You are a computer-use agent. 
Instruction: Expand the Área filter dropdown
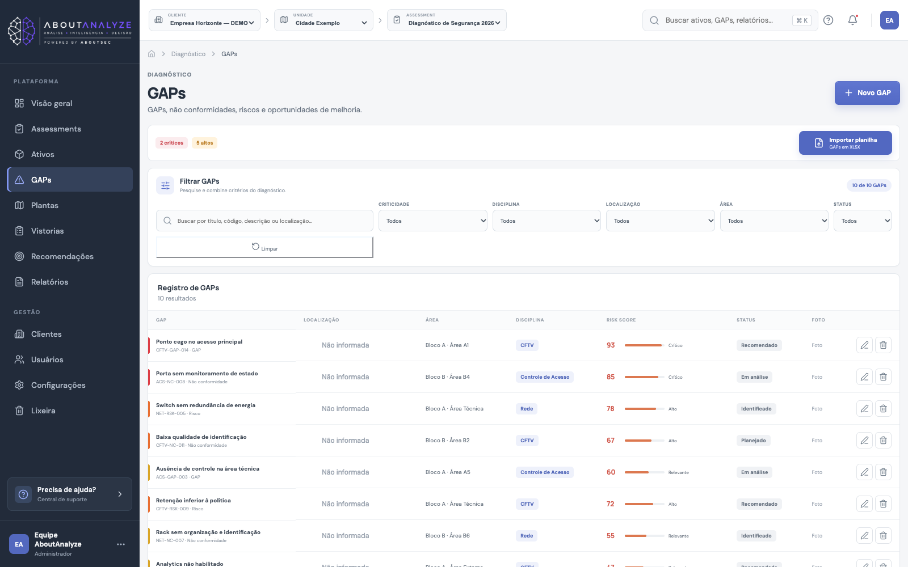[x=774, y=221]
